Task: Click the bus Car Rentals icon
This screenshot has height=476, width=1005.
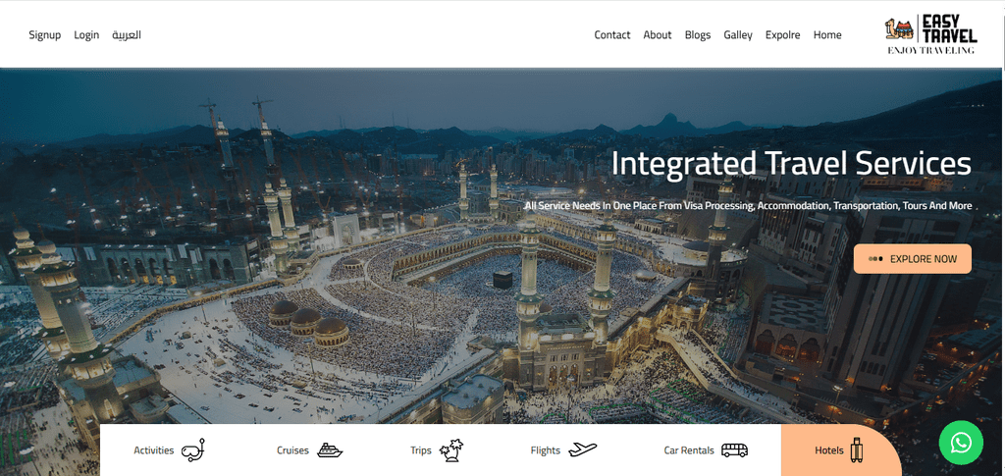Action: pyautogui.click(x=734, y=450)
